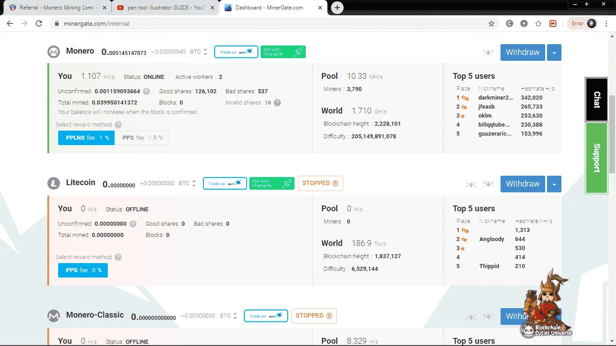Image resolution: width=616 pixels, height=346 pixels.
Task: Open the Chat side tab
Action: tap(597, 100)
